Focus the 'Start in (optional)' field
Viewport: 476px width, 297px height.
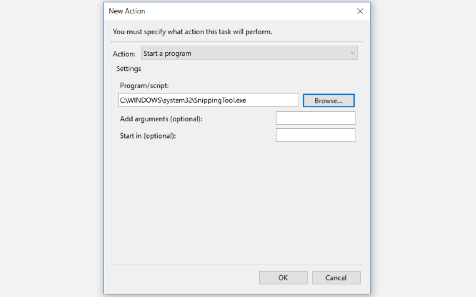coord(315,135)
